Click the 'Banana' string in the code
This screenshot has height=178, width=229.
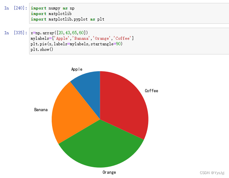click(81, 38)
